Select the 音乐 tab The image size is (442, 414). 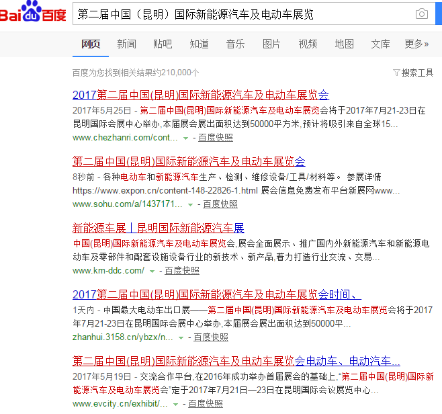pos(235,44)
